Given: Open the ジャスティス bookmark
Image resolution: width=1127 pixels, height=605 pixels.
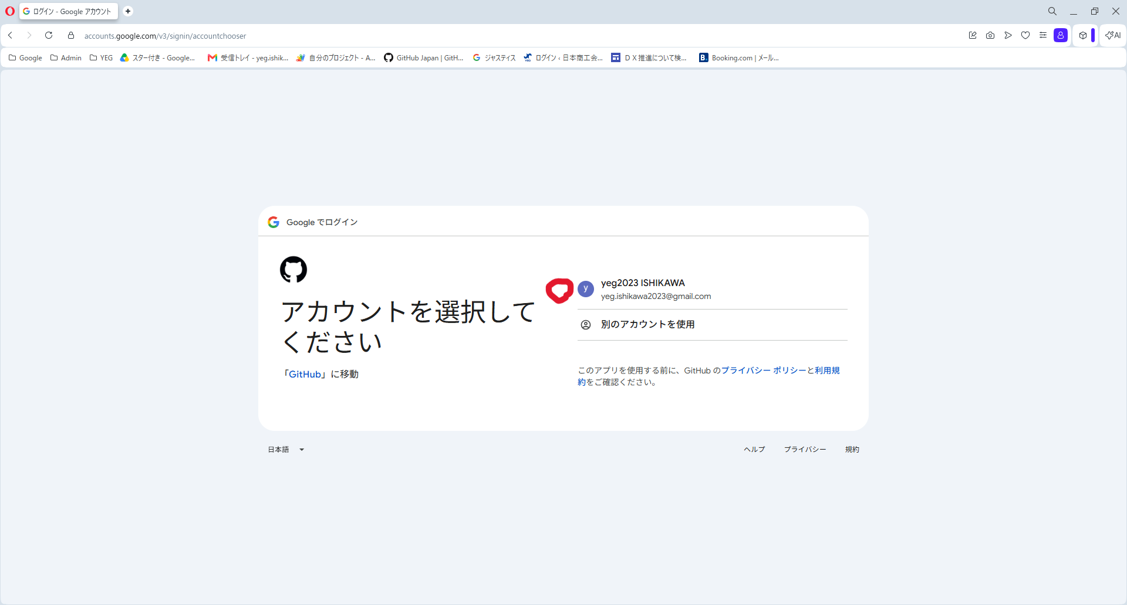Looking at the screenshot, I should (x=494, y=57).
